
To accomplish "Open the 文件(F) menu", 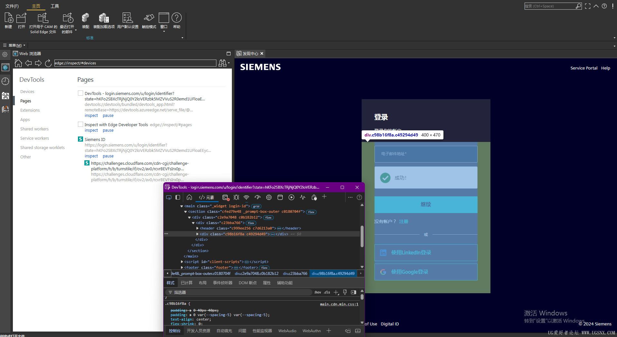I will [x=12, y=6].
